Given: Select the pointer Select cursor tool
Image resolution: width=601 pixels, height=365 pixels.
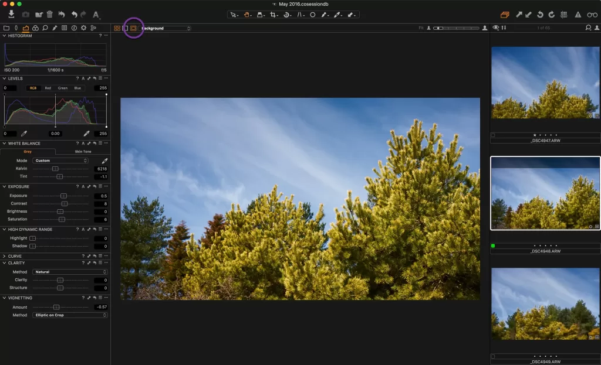Looking at the screenshot, I should (x=234, y=15).
